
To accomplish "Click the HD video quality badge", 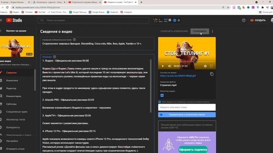I will click(x=162, y=95).
